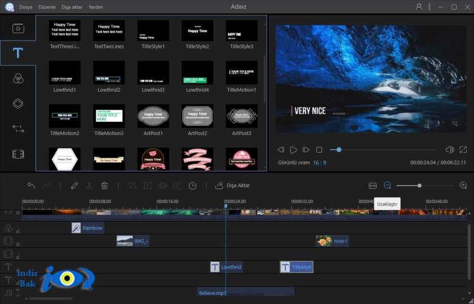Open the 16 : 9 aspect ratio selector
The width and height of the screenshot is (474, 304).
320,163
